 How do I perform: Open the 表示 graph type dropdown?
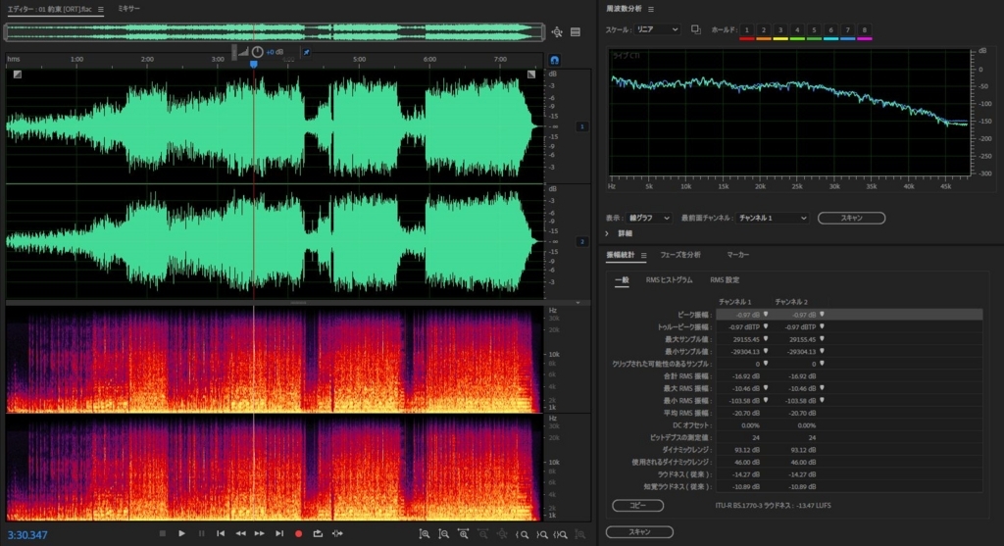point(649,219)
